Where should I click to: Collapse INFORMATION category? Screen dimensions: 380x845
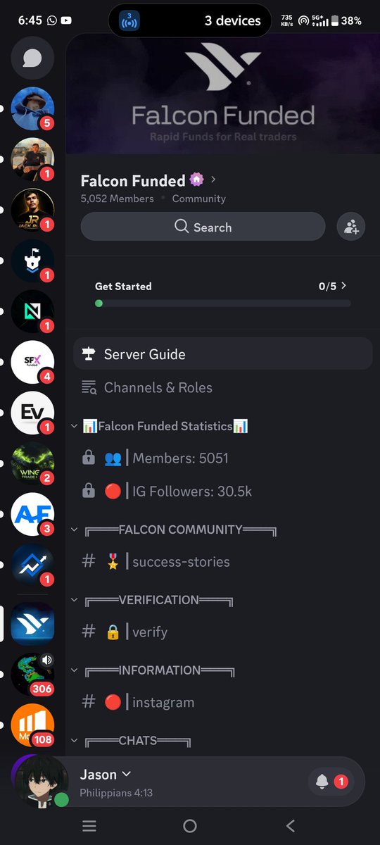click(75, 670)
